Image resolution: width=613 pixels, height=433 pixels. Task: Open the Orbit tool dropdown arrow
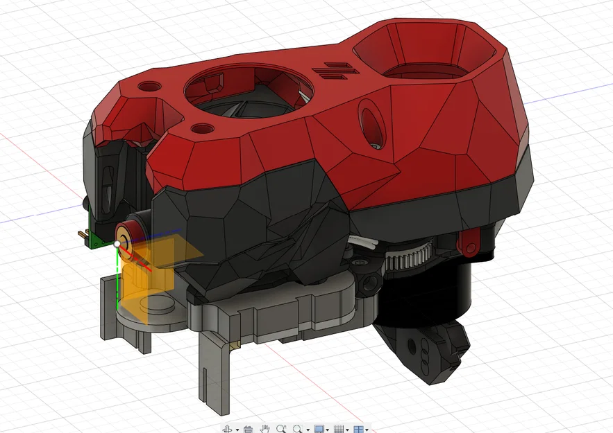[237, 430]
